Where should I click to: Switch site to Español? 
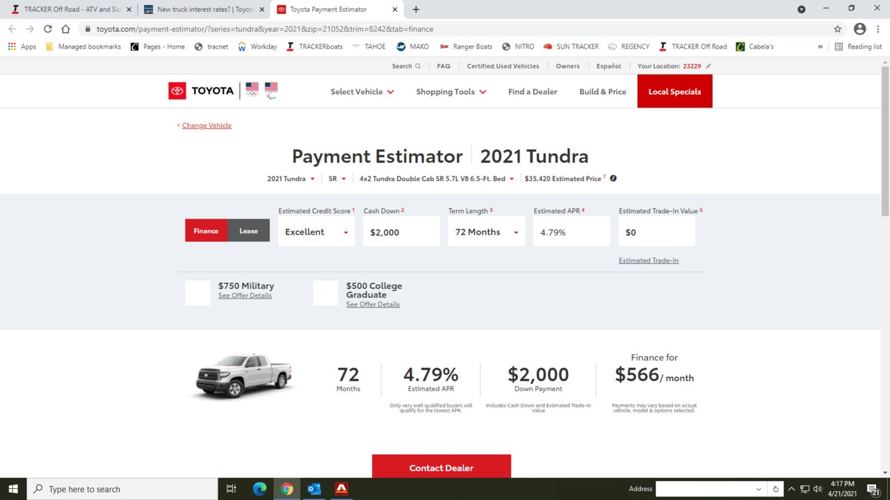point(608,66)
